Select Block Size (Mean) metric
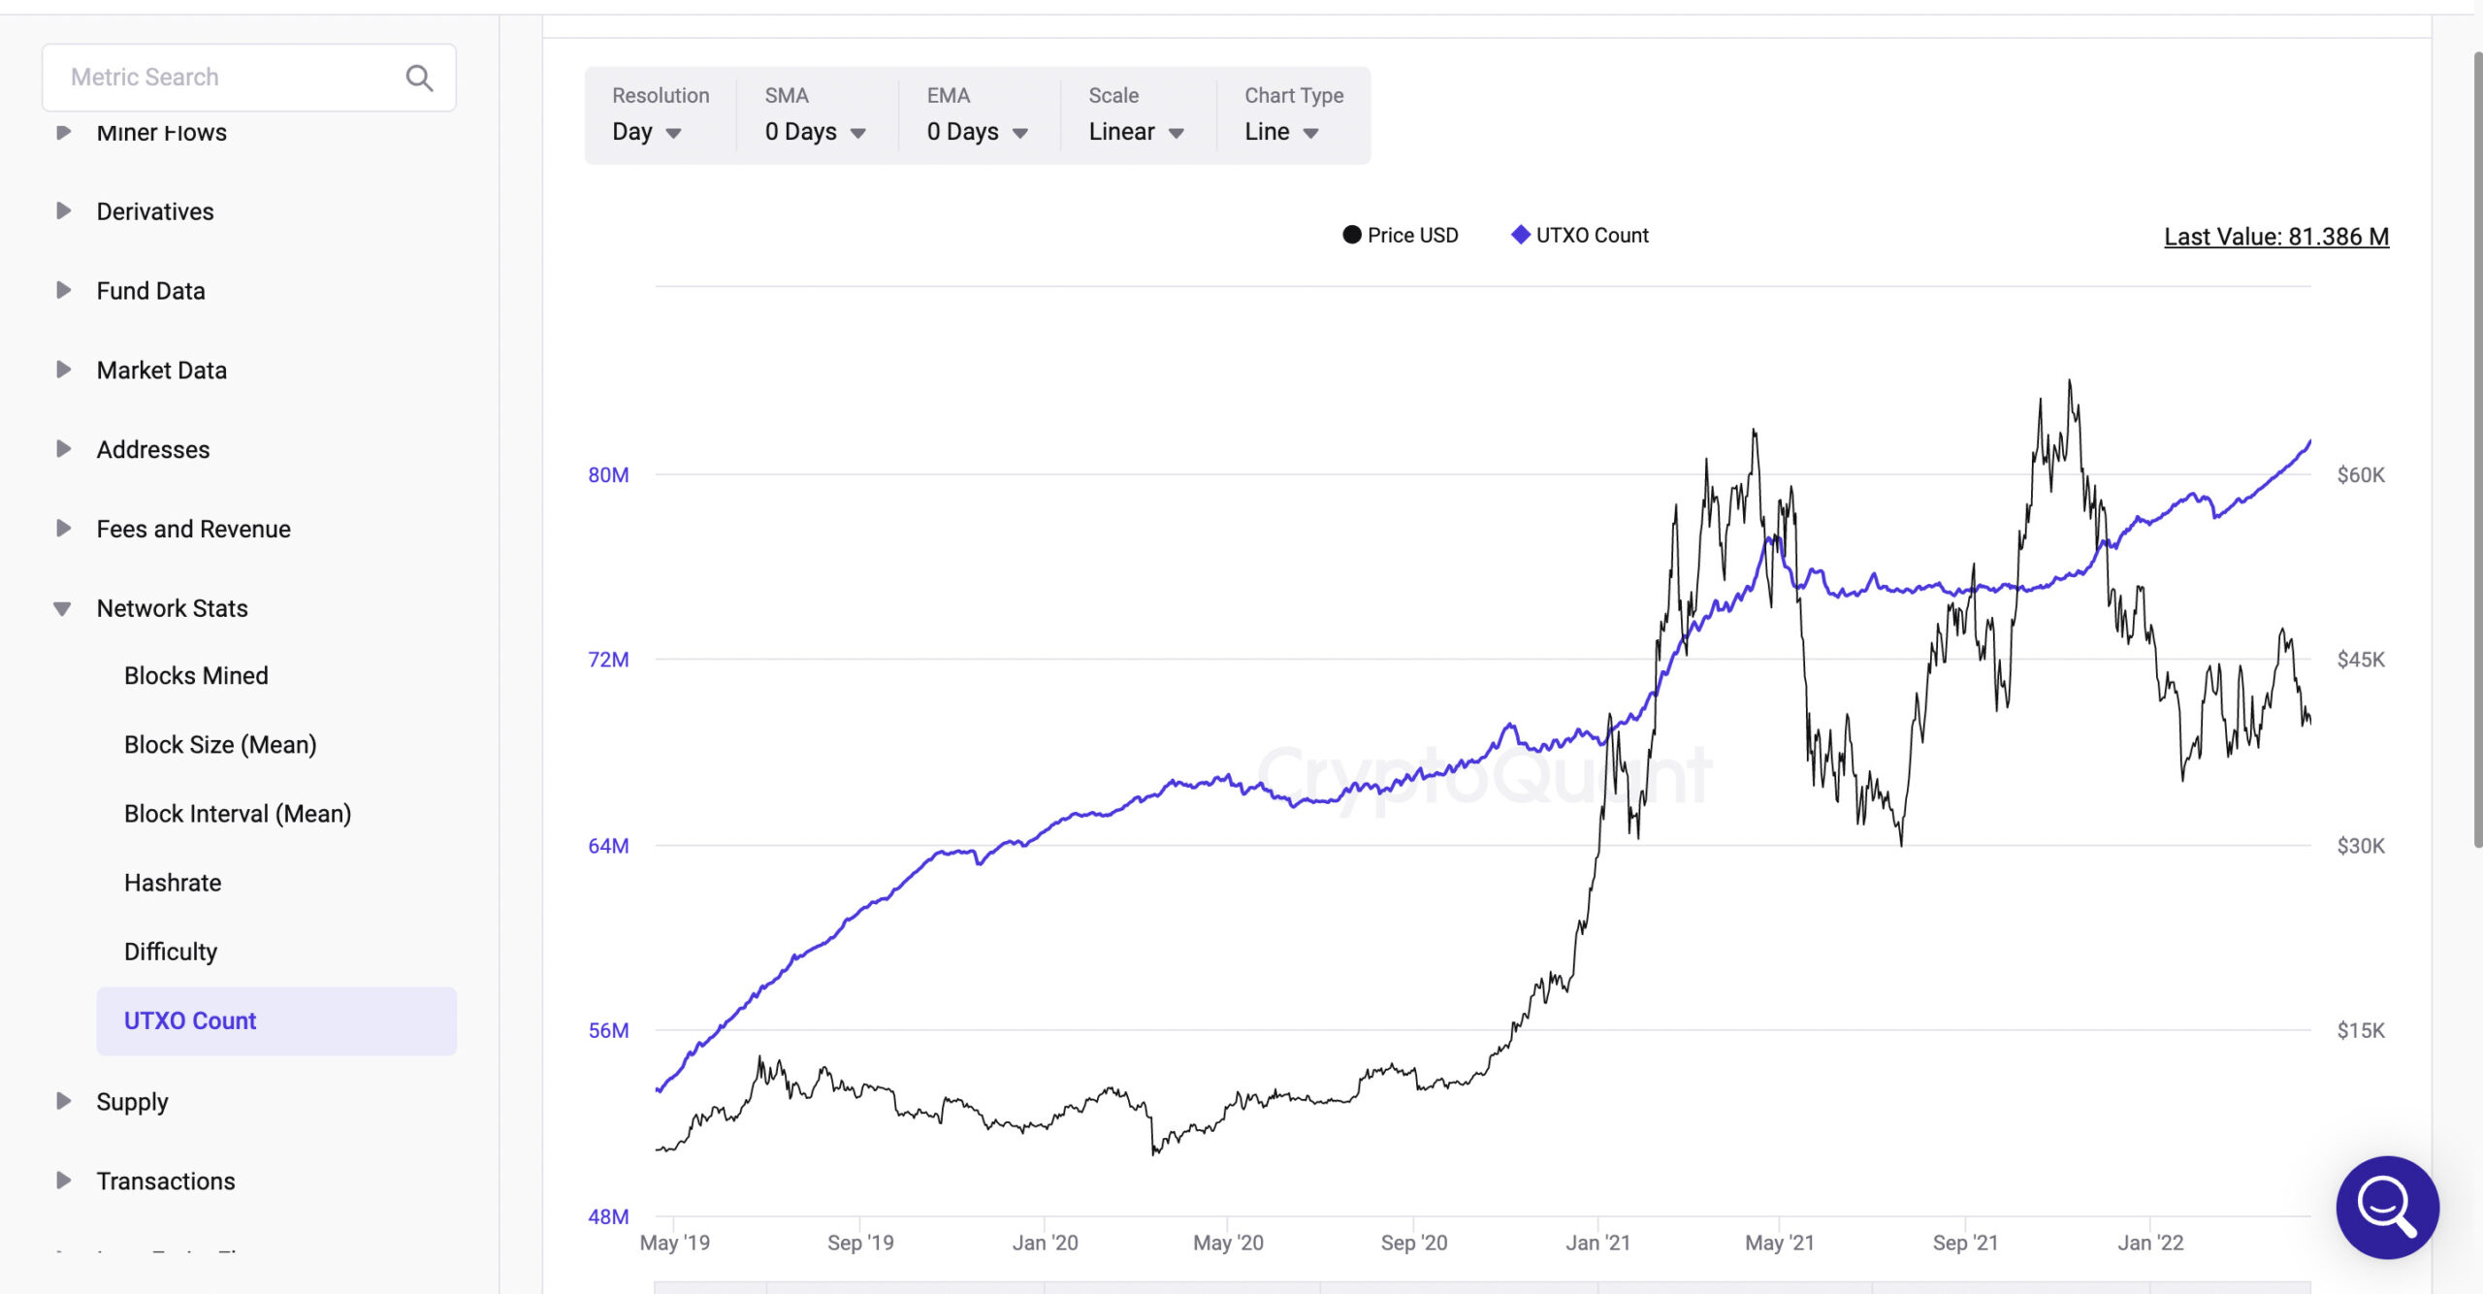The height and width of the screenshot is (1294, 2483). click(x=220, y=745)
